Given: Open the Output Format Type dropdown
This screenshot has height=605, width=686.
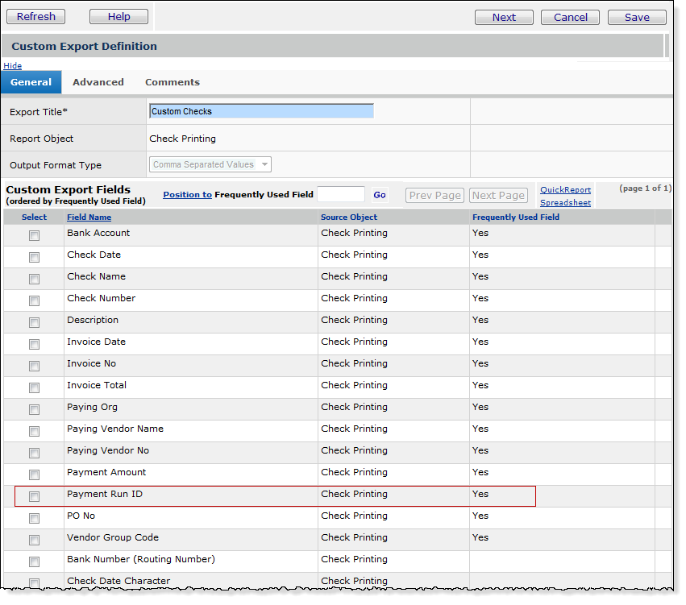Looking at the screenshot, I should pos(210,164).
